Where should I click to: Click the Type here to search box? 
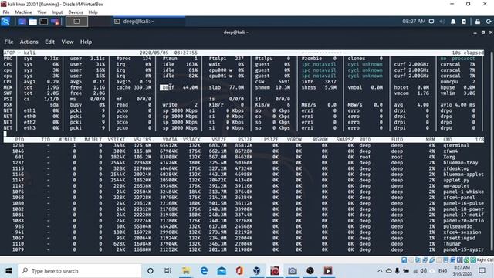click(x=80, y=271)
